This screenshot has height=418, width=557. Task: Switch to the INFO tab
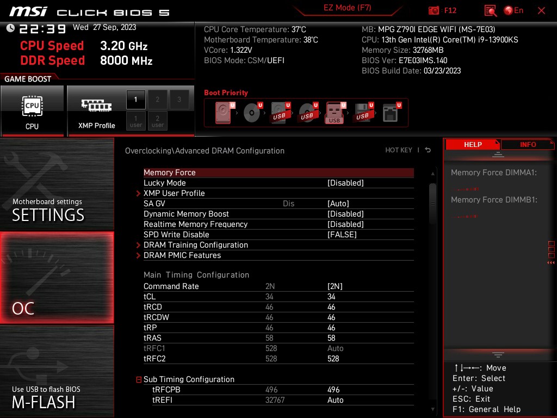tap(528, 144)
